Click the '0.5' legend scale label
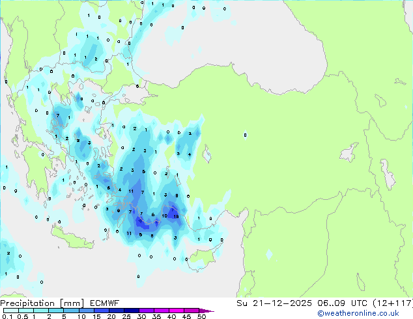The height and width of the screenshot is (319, 413). [x=22, y=316]
